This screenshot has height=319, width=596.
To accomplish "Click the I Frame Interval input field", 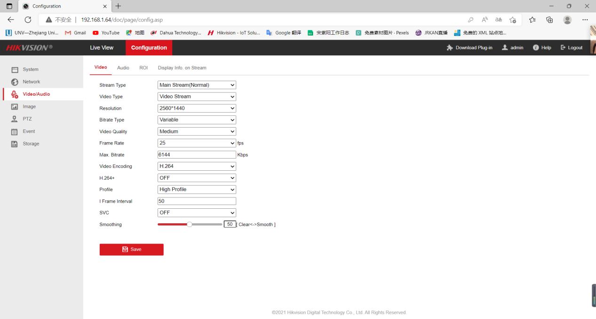I will tap(197, 201).
